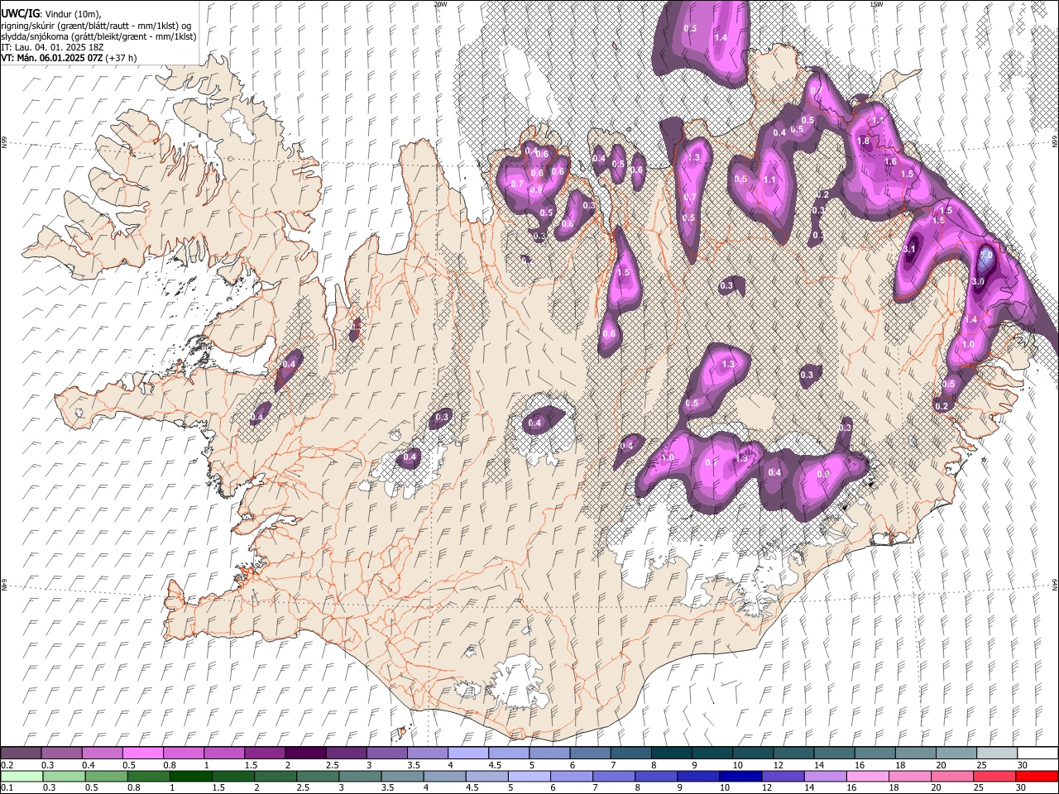Click the "3.0" snowfall value on the map

pyautogui.click(x=978, y=281)
